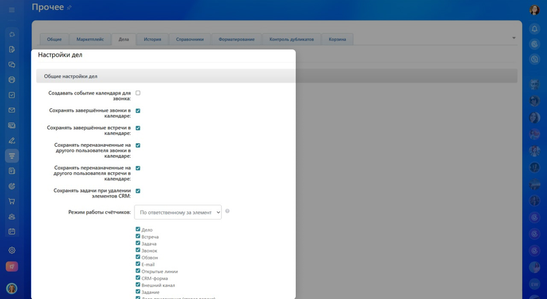This screenshot has height=299, width=547.
Task: Open the settings gear in left sidebar
Action: (x=12, y=250)
